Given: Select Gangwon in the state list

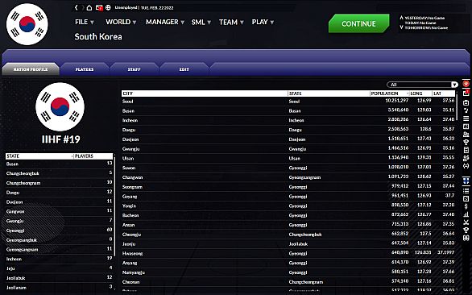Looking at the screenshot, I should pos(60,211).
